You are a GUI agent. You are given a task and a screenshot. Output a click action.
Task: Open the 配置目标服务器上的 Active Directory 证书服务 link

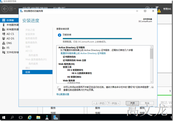(83, 54)
